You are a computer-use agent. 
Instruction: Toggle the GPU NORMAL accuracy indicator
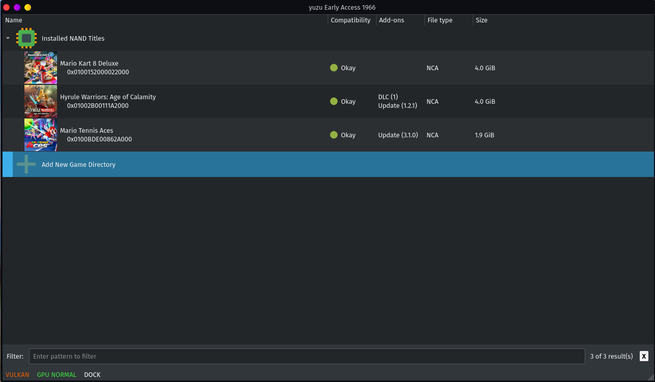(x=56, y=375)
